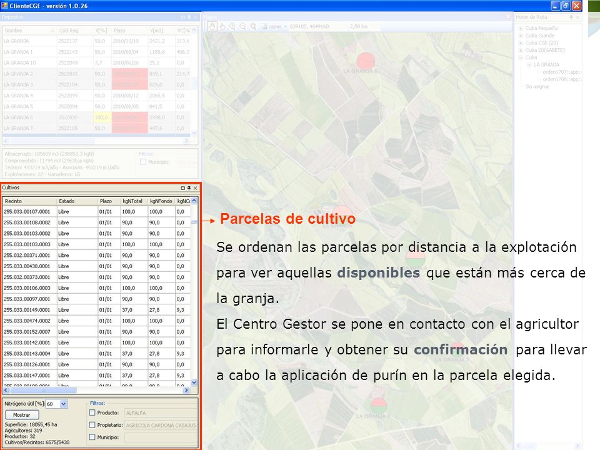The width and height of the screenshot is (600, 450).
Task: Select the orden1707 entry in route tree
Action: point(562,72)
